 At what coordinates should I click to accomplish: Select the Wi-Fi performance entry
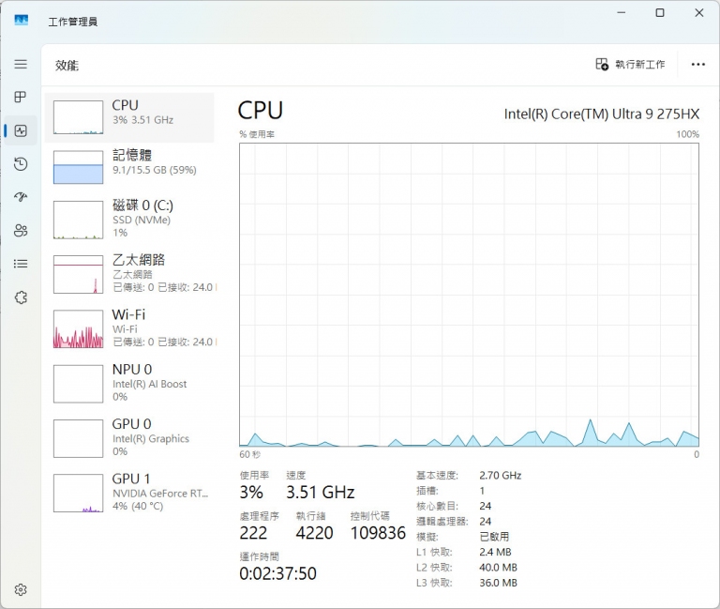pos(129,328)
